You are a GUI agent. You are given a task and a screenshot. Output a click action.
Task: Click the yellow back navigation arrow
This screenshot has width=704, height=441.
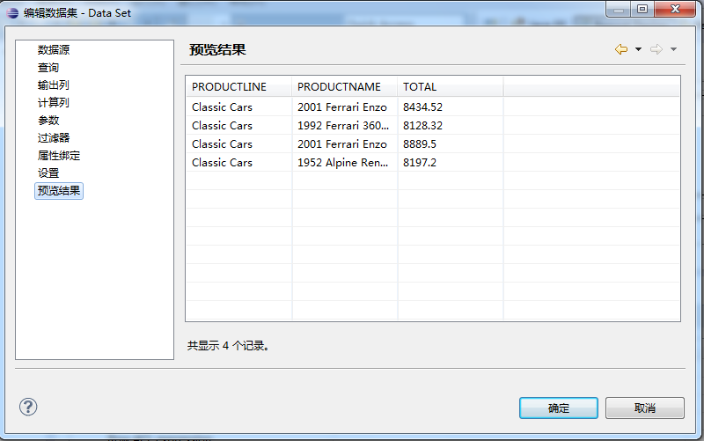[621, 49]
